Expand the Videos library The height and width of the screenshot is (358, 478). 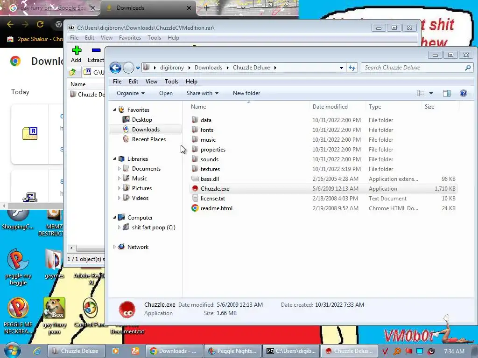point(119,198)
